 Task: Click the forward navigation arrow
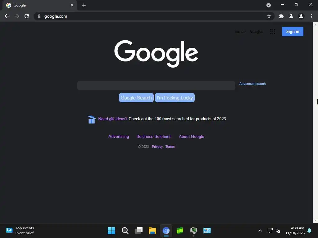click(x=17, y=16)
